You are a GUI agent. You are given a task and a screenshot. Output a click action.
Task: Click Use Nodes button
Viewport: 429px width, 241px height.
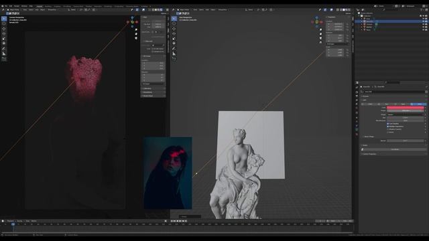395,149
